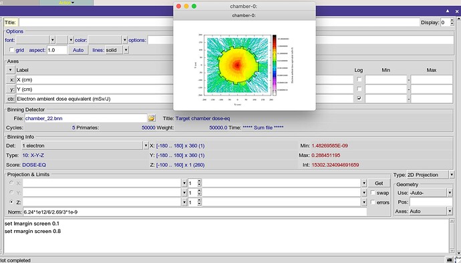Click the Label axes menu arrow button
Screen dimensions: 461x263
[x=10, y=70]
